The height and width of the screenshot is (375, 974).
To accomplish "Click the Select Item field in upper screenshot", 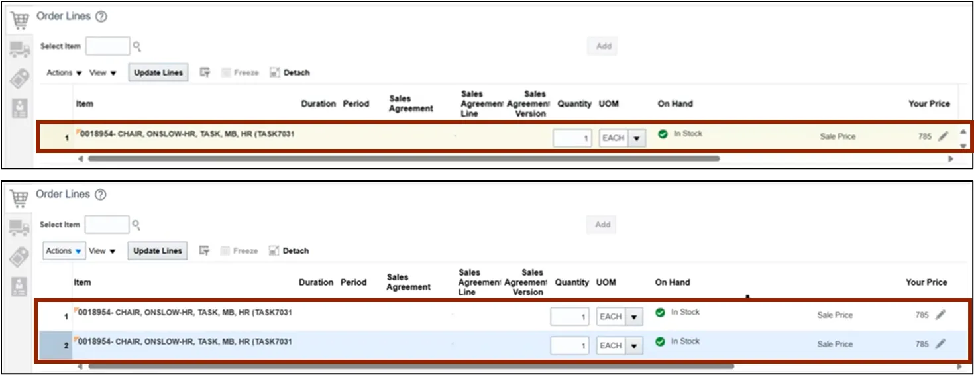I will (107, 46).
